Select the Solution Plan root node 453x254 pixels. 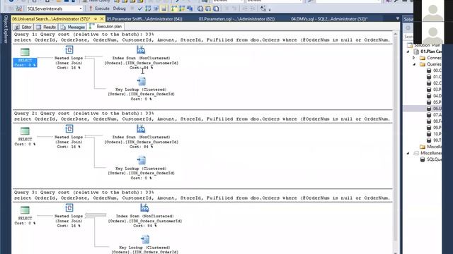pos(424,45)
